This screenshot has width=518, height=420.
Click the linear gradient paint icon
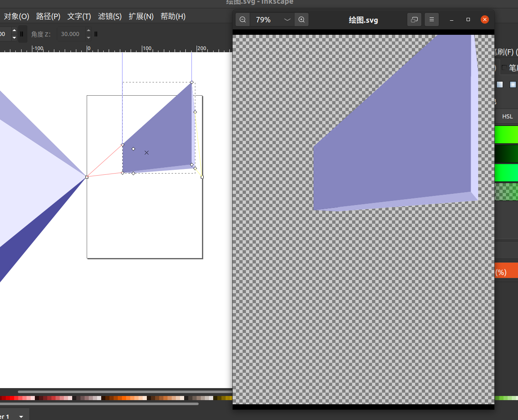(x=500, y=84)
